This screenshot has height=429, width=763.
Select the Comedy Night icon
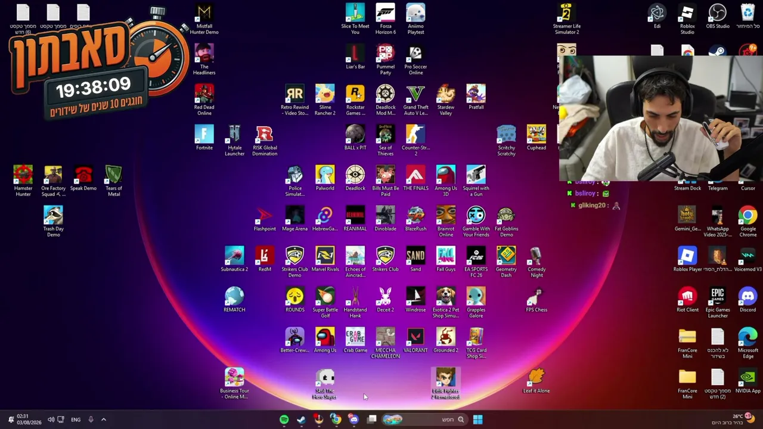(x=536, y=262)
